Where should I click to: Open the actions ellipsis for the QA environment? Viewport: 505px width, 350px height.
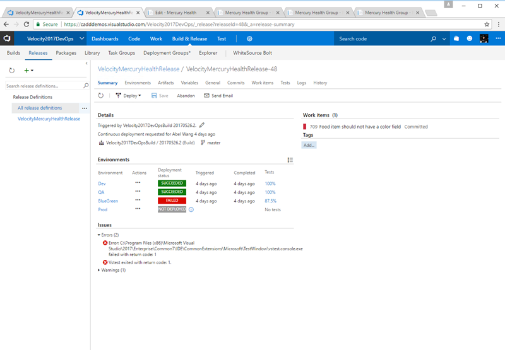[x=138, y=191]
